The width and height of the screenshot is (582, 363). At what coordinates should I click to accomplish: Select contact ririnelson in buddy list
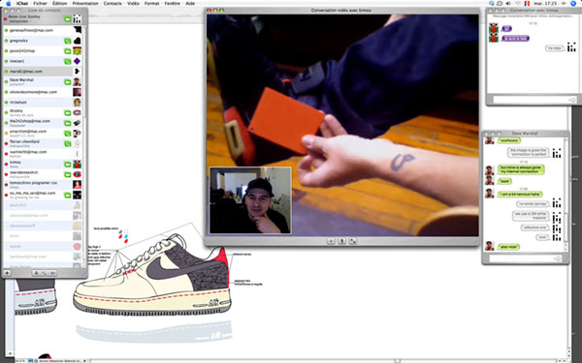point(43,103)
